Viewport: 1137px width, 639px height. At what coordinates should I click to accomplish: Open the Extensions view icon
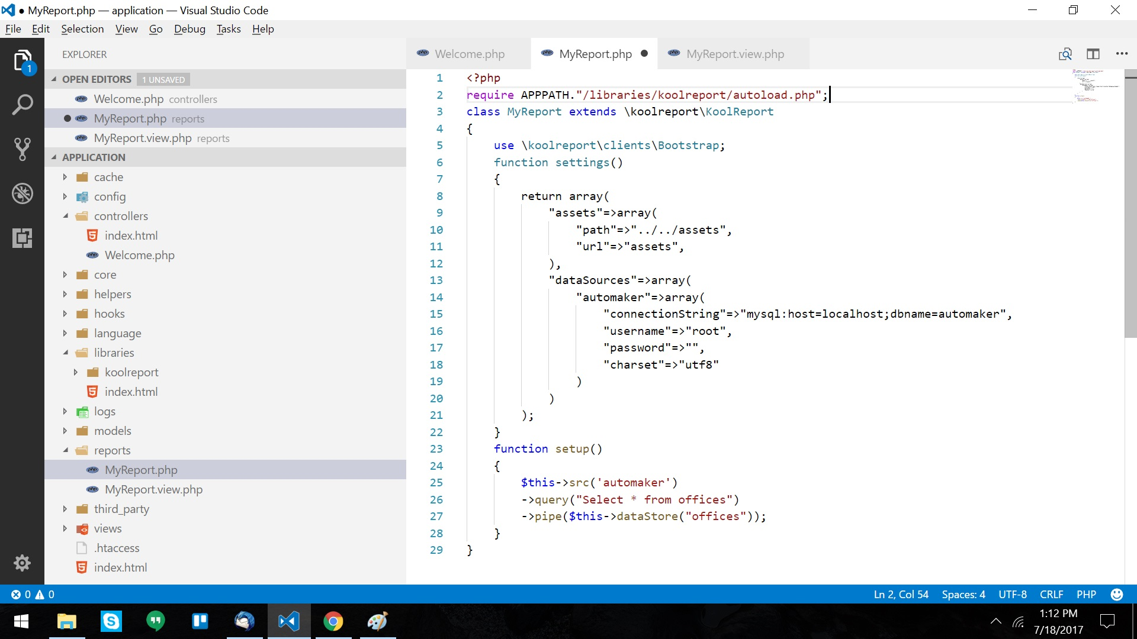click(x=22, y=238)
